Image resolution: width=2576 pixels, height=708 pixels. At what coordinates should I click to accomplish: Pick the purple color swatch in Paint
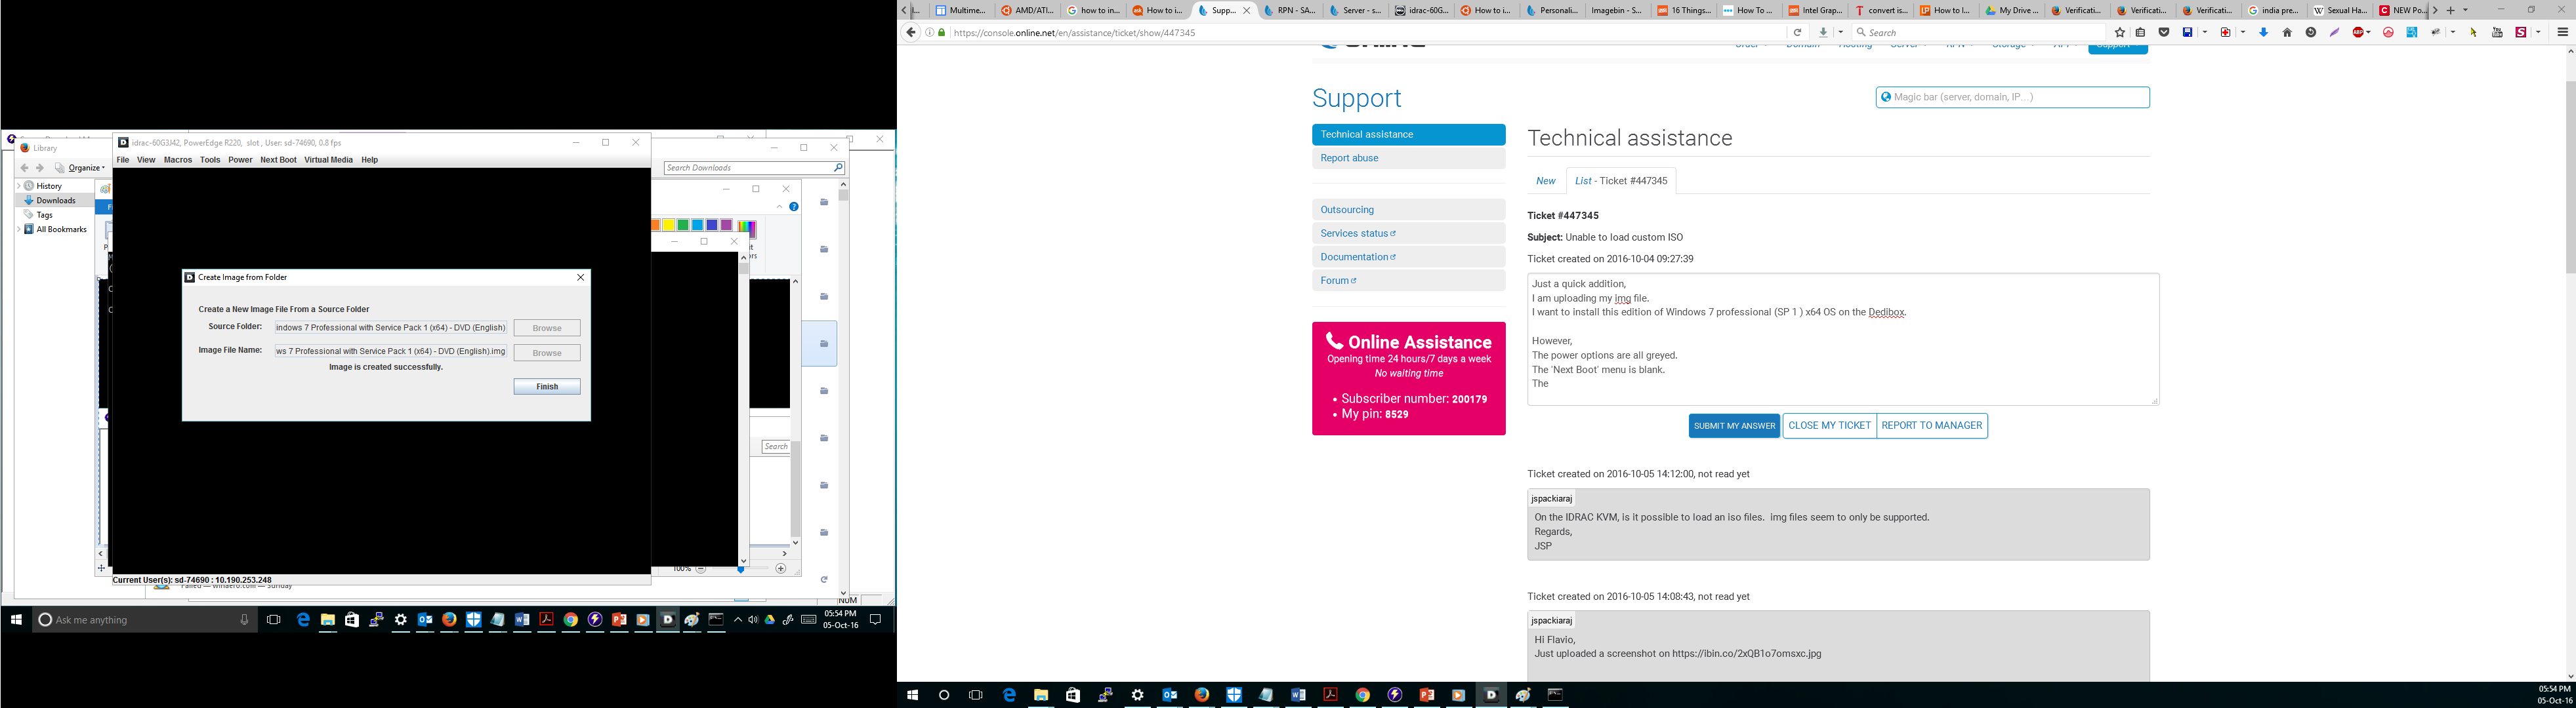pyautogui.click(x=726, y=226)
